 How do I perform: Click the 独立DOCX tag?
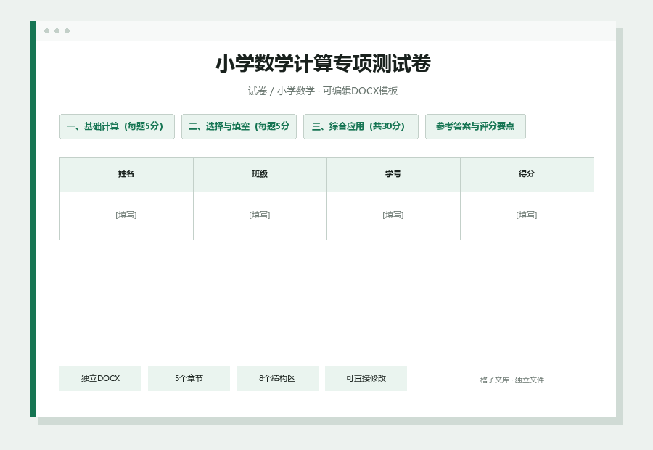pyautogui.click(x=100, y=378)
